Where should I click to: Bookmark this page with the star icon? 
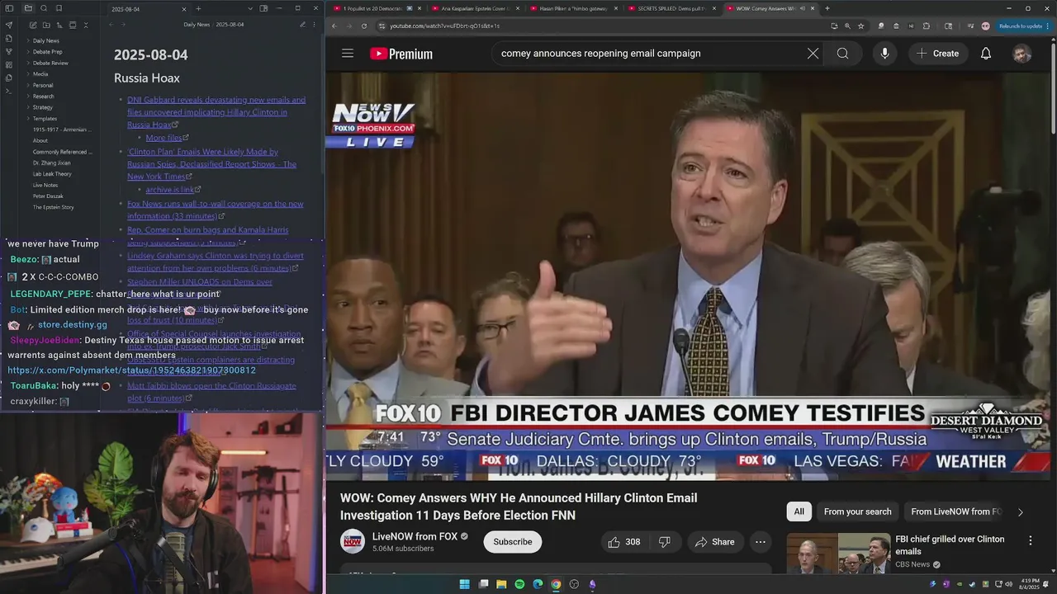860,26
